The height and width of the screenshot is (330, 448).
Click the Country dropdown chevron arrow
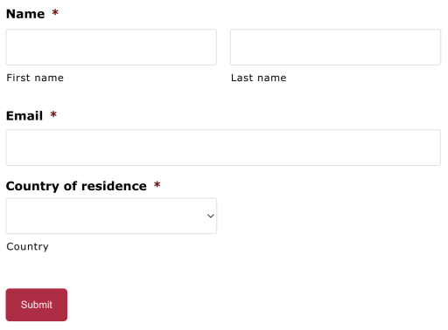click(211, 216)
